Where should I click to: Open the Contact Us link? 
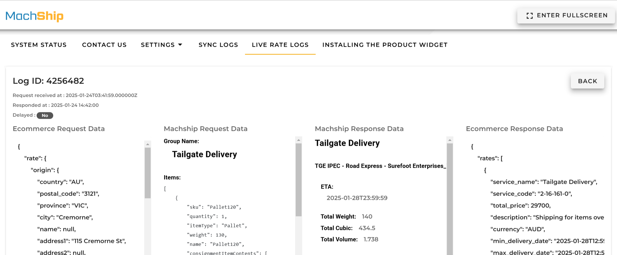click(104, 45)
